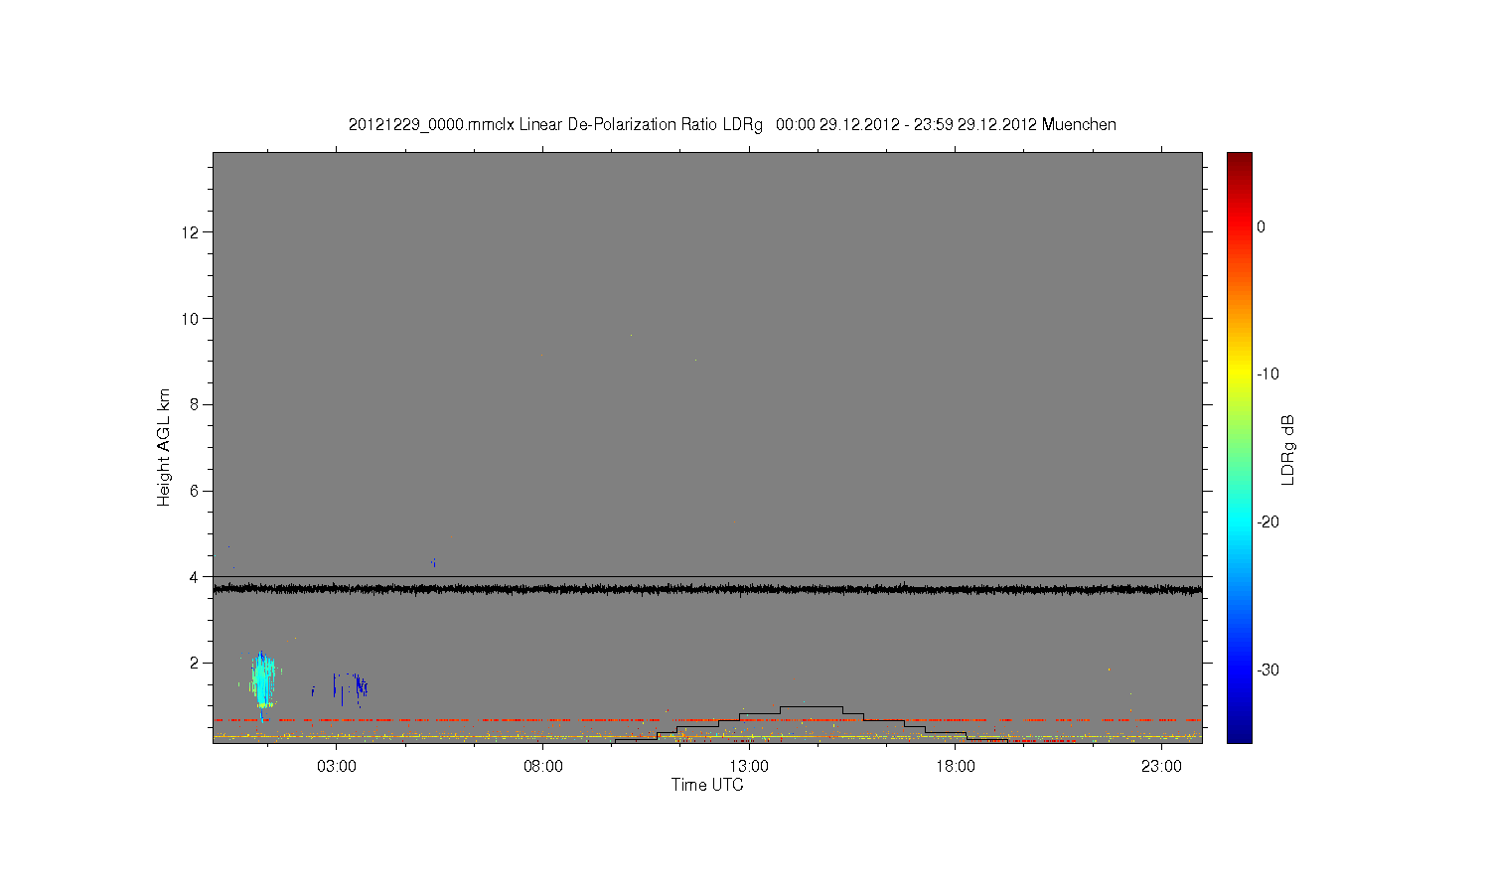
Task: Click the 03:00 time tick label
Action: pos(337,767)
